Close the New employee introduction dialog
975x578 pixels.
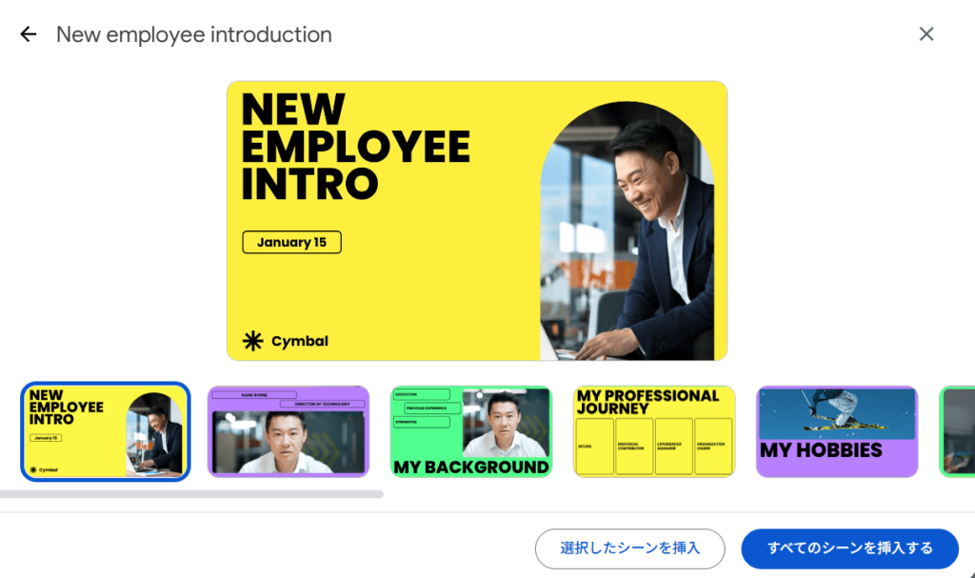926,34
